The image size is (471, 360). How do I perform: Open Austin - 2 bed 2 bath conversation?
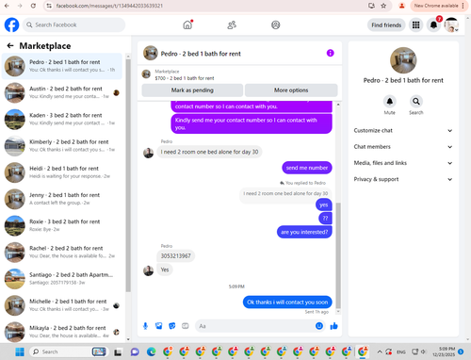(x=62, y=92)
